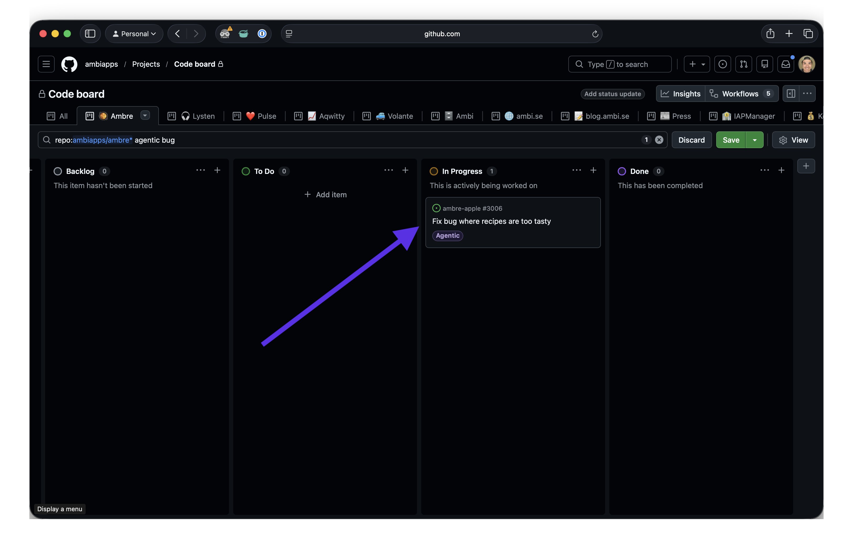Click the Discard button

tap(691, 140)
